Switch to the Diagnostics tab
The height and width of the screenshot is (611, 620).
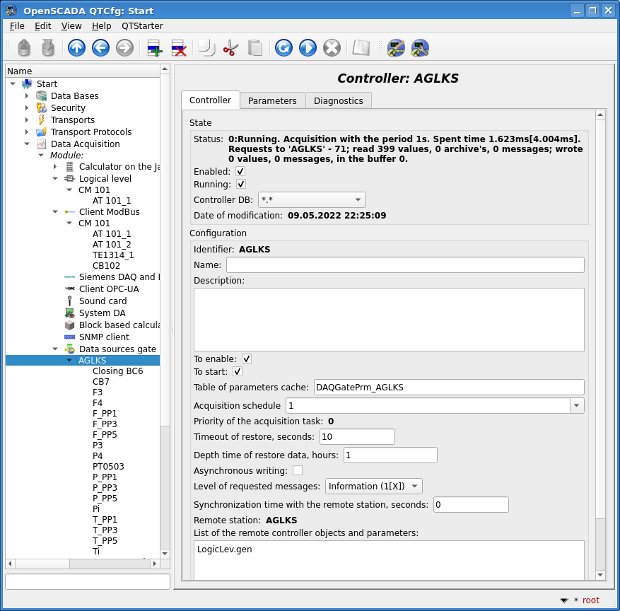coord(339,101)
